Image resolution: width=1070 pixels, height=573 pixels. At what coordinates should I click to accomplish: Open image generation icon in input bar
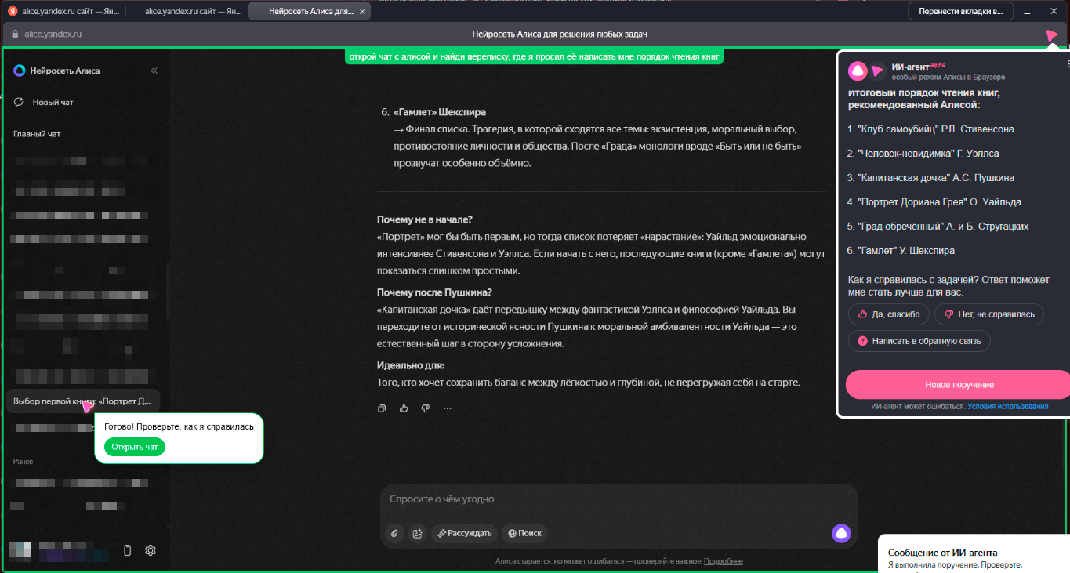click(417, 533)
